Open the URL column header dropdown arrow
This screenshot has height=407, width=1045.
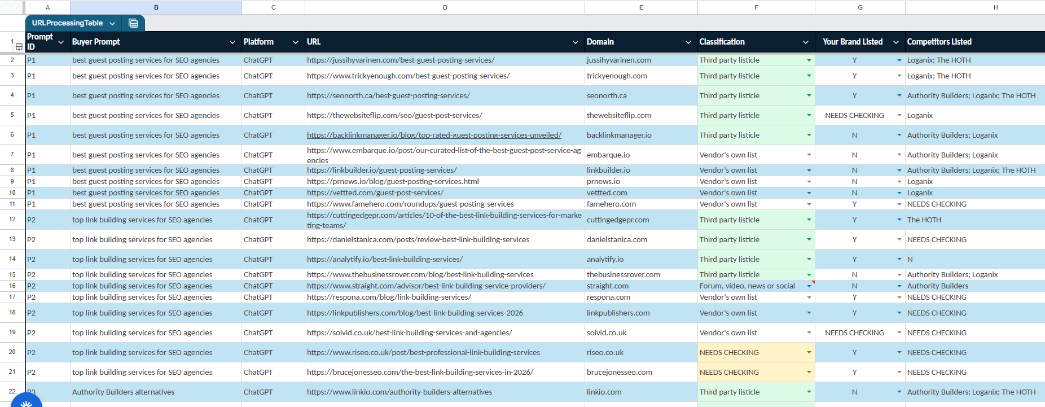click(x=576, y=42)
